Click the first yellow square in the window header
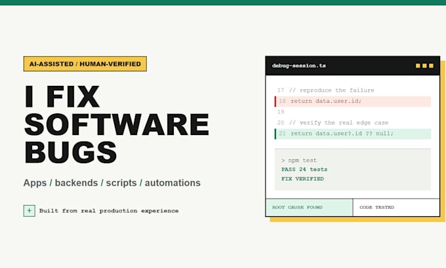This screenshot has height=268, width=446. [x=418, y=66]
